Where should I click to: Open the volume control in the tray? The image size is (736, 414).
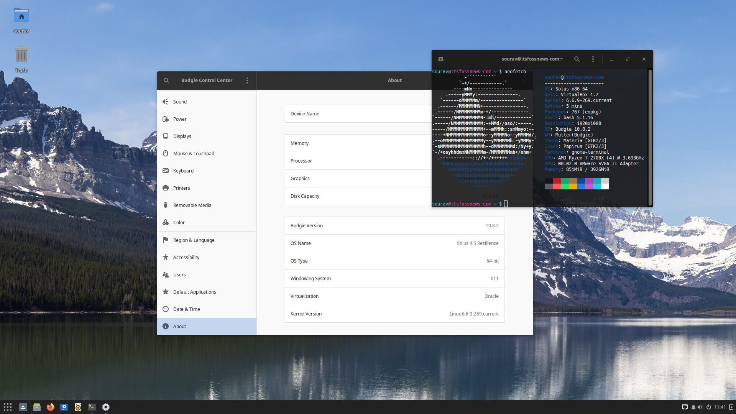pos(701,407)
